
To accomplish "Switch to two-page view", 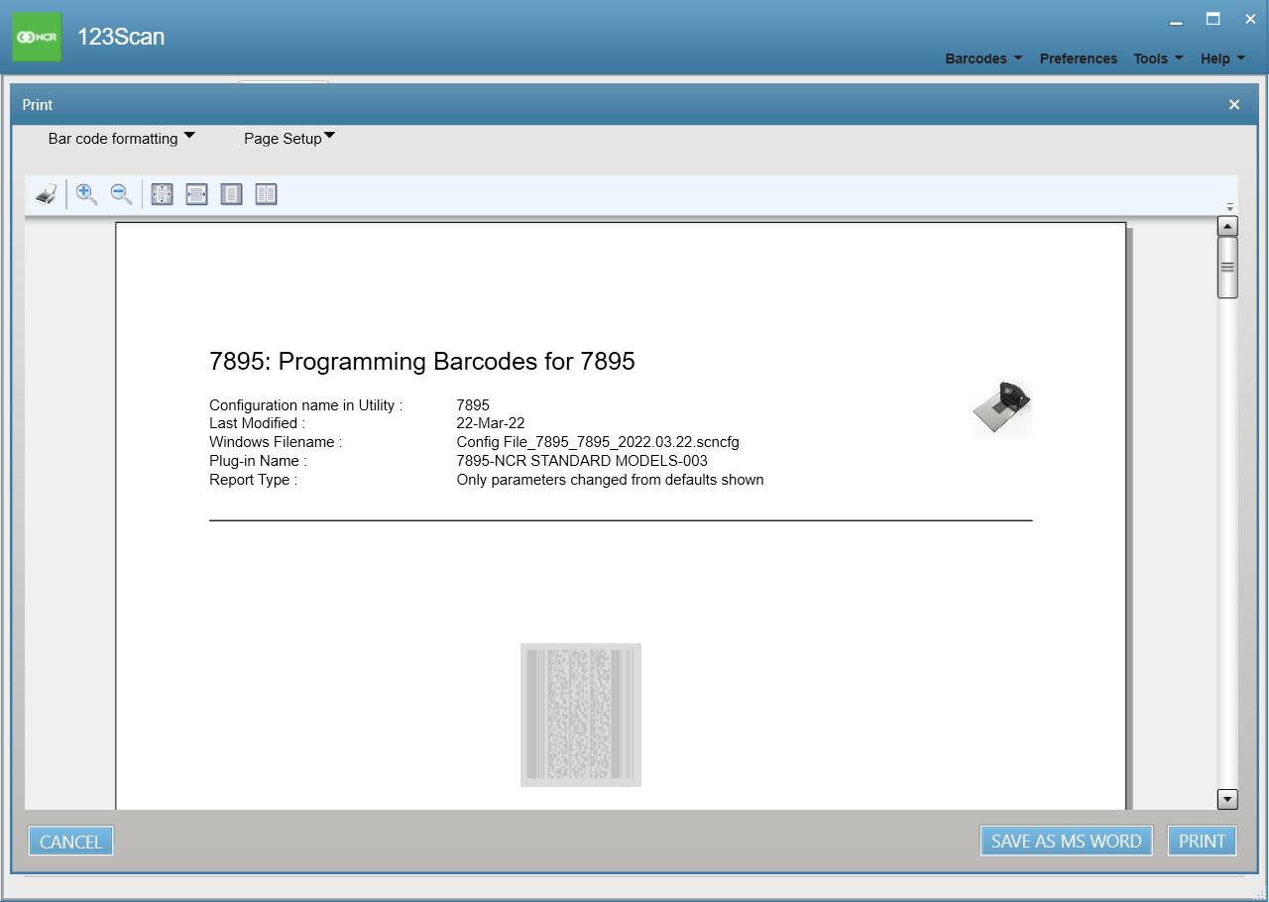I will pyautogui.click(x=266, y=194).
